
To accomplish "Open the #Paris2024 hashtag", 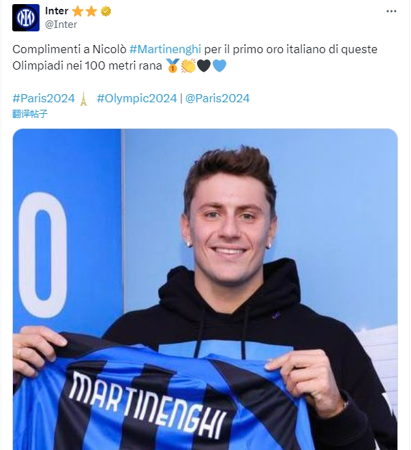I will [44, 98].
